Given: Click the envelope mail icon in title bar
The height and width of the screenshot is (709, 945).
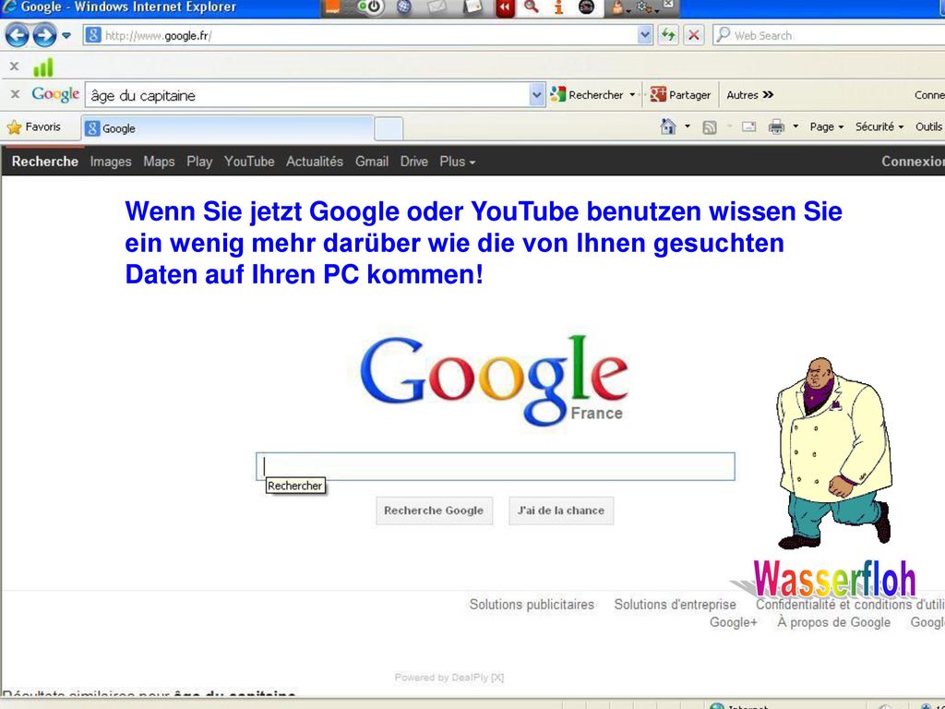Looking at the screenshot, I should coord(437,6).
